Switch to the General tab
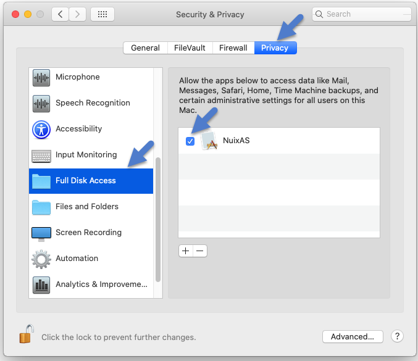418x361 pixels. [x=145, y=48]
